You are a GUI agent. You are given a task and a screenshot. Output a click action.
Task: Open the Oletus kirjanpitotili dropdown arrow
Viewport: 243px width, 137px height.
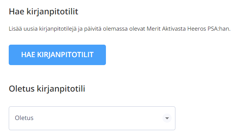[167, 118]
